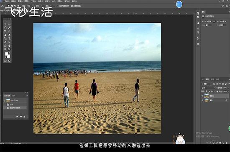The image size is (230, 152).
Task: Open layer filter type dropdown in Layers panel
Action: coord(207,84)
